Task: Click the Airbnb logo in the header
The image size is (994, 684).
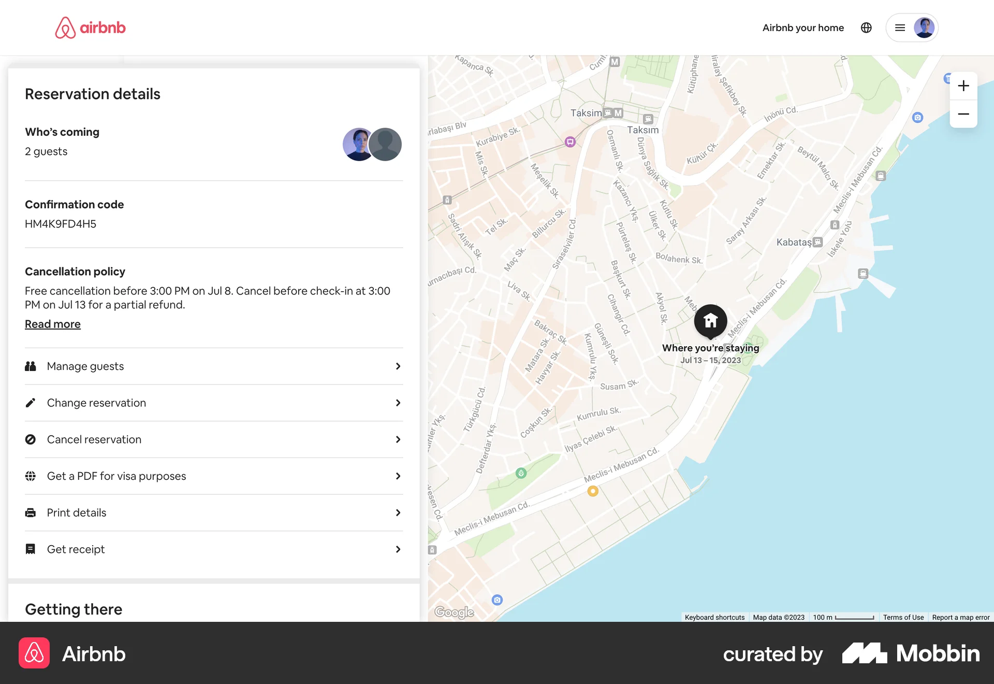Action: pyautogui.click(x=90, y=27)
